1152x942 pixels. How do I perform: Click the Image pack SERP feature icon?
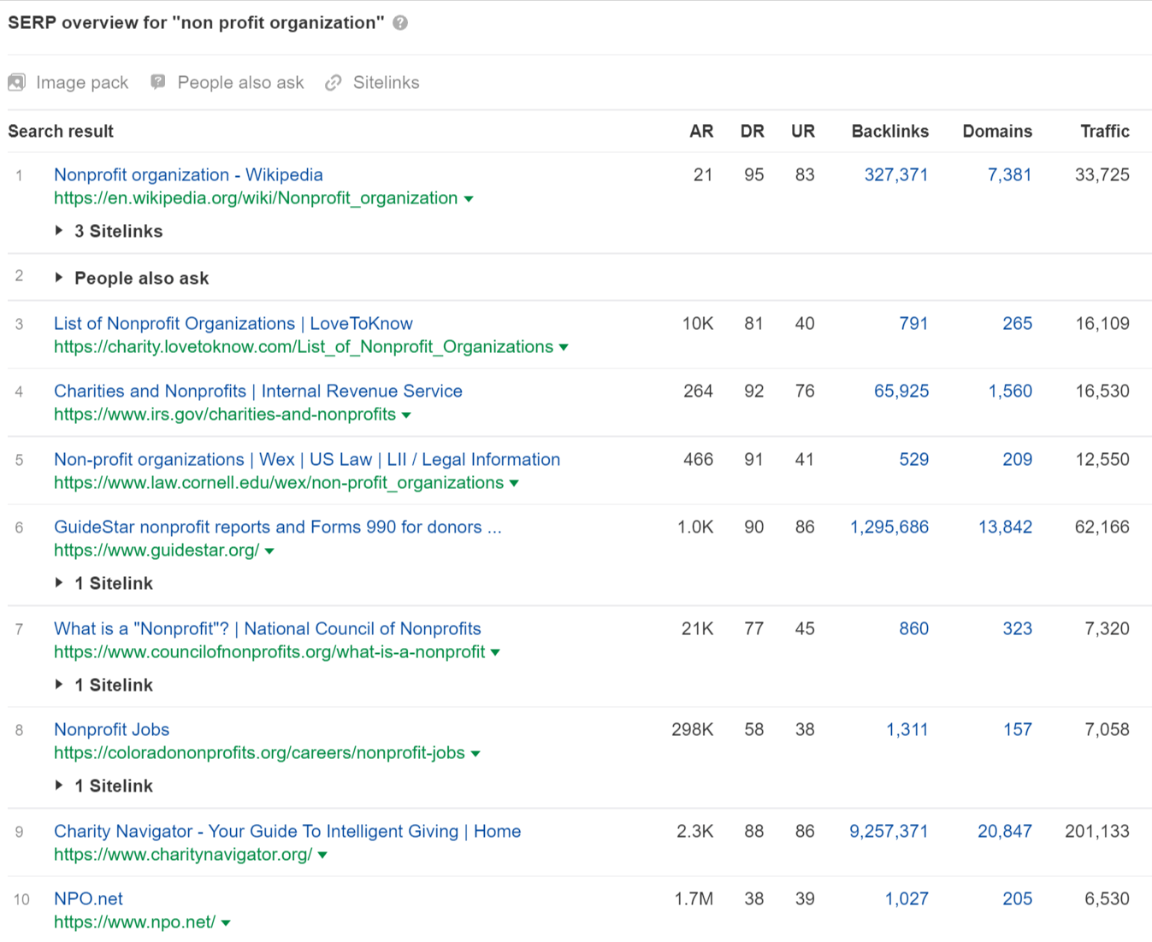coord(15,82)
